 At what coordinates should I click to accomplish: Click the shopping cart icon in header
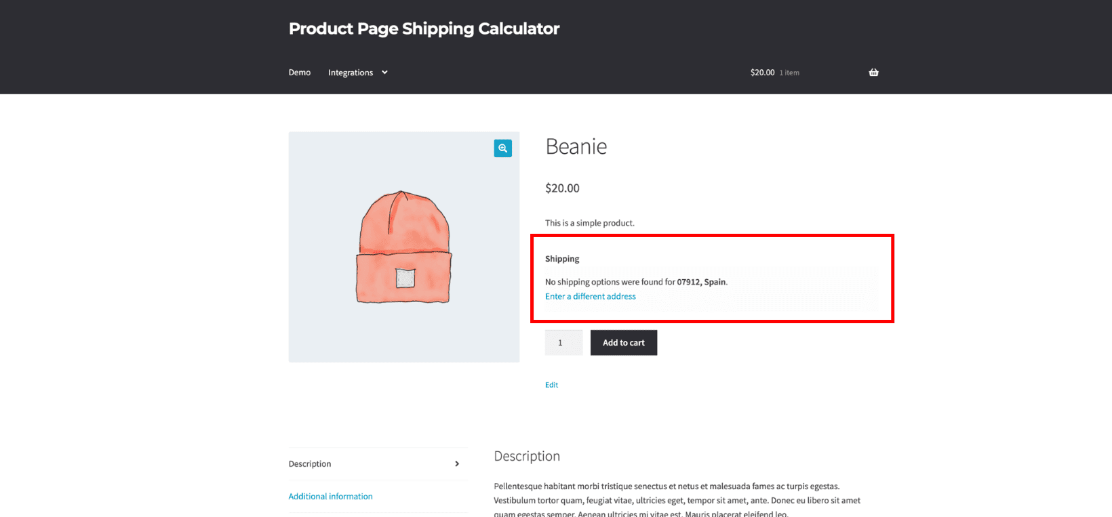pyautogui.click(x=873, y=72)
